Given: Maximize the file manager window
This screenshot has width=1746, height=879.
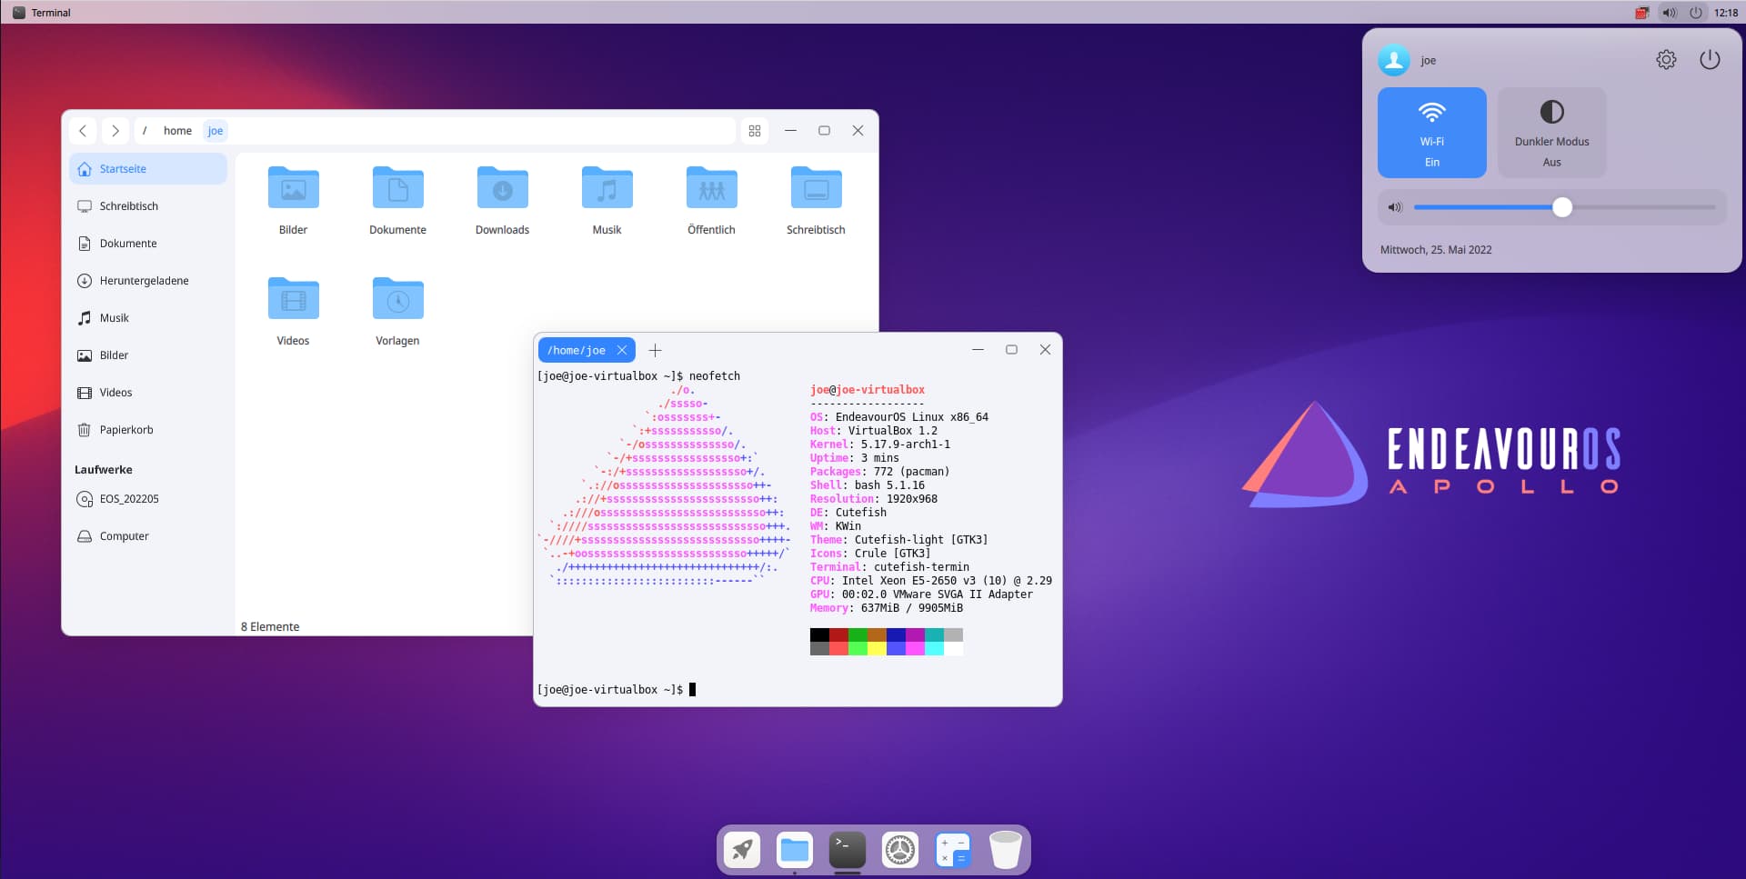Looking at the screenshot, I should [824, 131].
